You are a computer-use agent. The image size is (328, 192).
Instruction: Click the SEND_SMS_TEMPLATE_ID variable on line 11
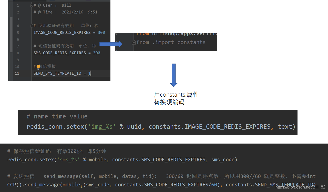pos(57,73)
